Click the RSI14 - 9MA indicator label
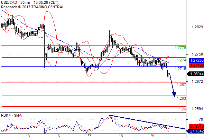This screenshot has width=204, height=138. click(x=11, y=115)
